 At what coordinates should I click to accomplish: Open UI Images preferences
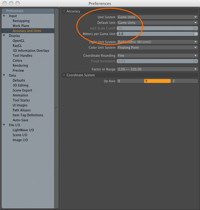pyautogui.click(x=20, y=105)
